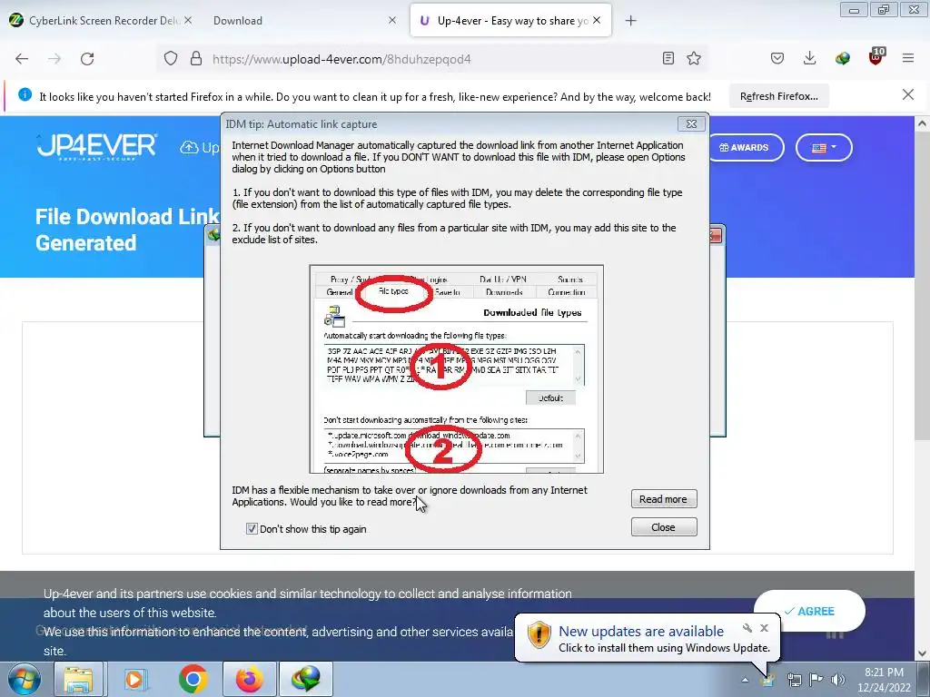Click the Internet Download Manager taskbar icon
The width and height of the screenshot is (930, 697).
[x=306, y=679]
